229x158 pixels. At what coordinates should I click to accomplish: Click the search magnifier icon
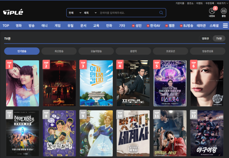(161, 13)
